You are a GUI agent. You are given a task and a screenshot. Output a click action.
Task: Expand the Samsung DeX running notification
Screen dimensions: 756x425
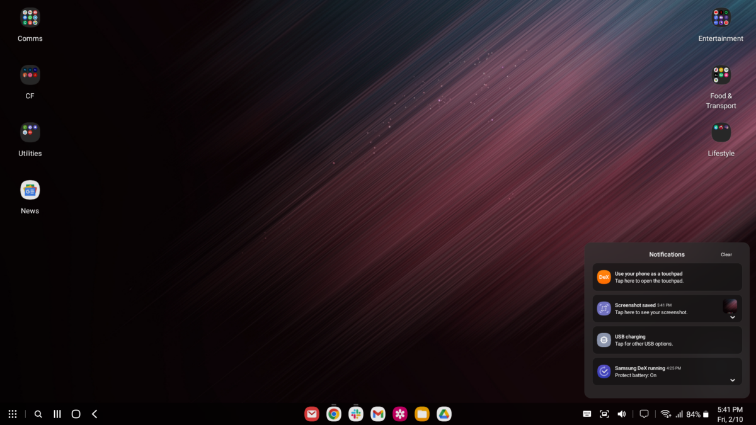[732, 380]
